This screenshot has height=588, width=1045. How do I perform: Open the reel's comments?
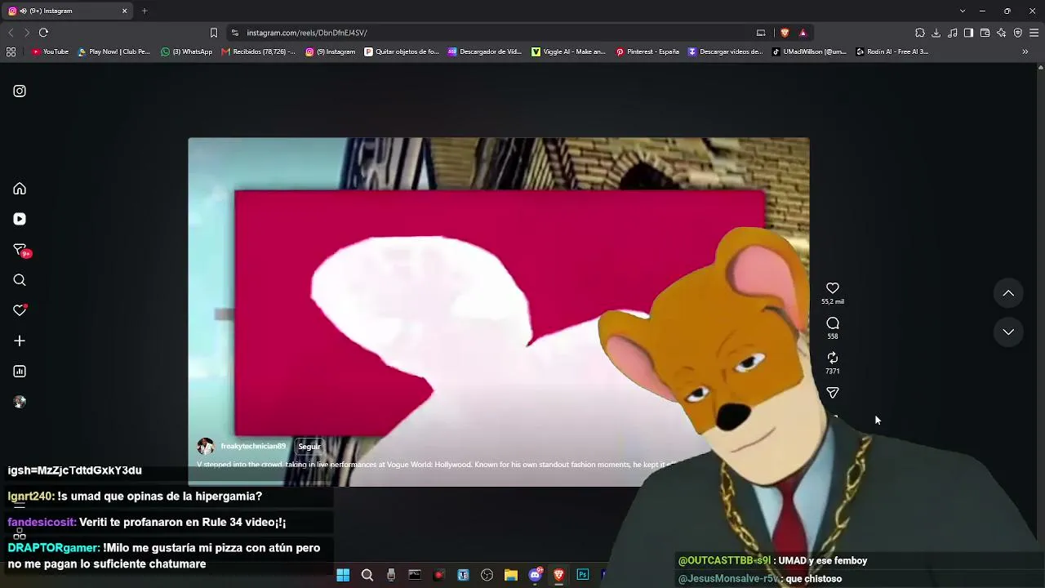[833, 323]
